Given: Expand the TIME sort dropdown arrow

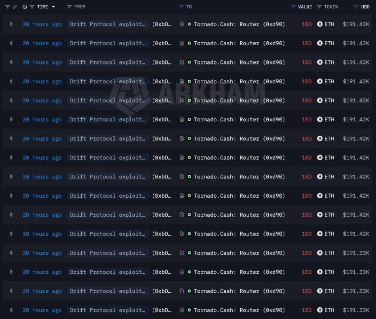Looking at the screenshot, I should (x=54, y=7).
